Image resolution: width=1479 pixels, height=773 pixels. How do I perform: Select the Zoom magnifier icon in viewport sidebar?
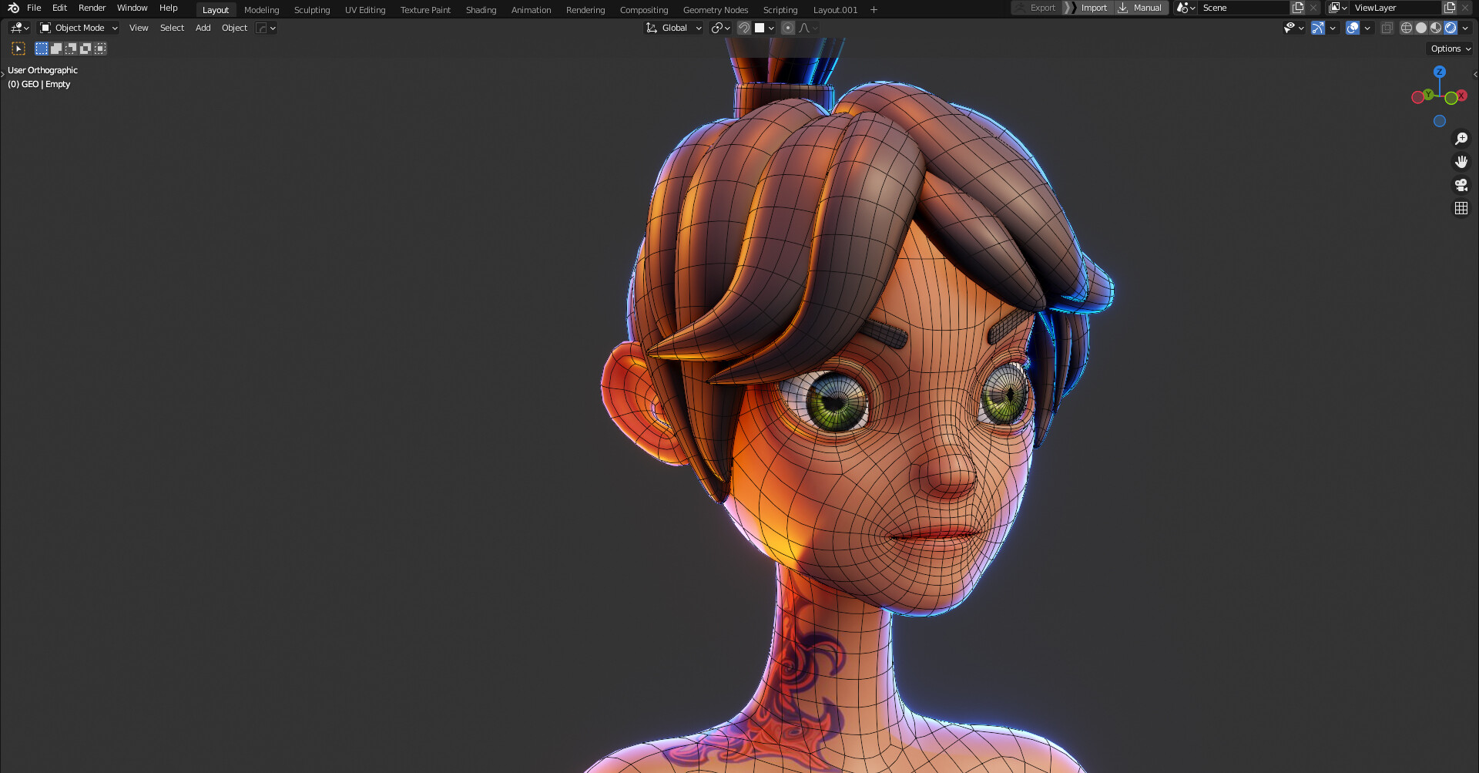[1461, 139]
